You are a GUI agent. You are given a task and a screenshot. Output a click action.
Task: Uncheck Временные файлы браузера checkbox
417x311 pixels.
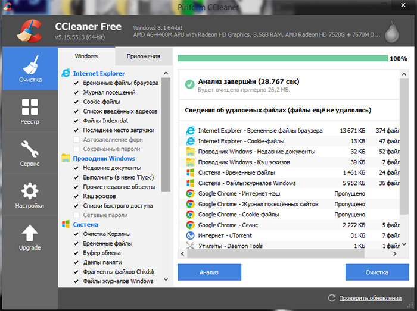point(76,83)
